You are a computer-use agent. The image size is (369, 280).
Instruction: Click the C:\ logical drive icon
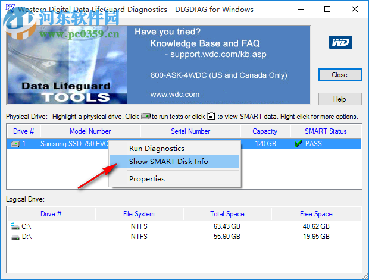tap(15, 226)
